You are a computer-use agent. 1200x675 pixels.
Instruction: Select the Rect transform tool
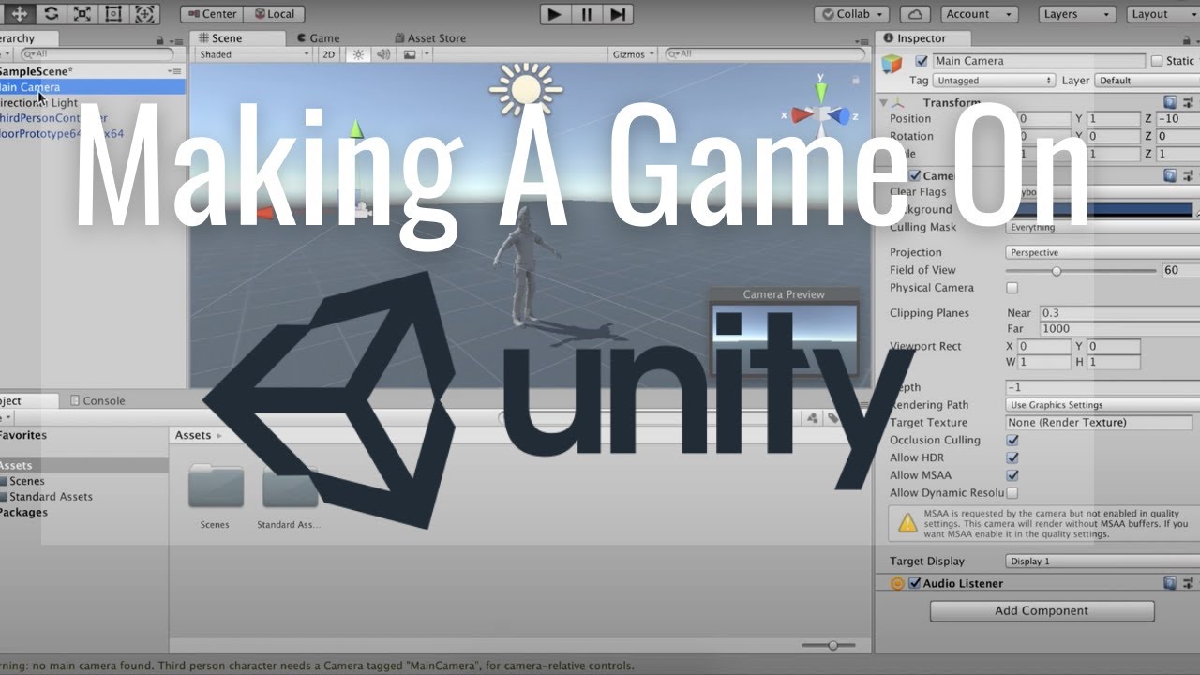112,14
